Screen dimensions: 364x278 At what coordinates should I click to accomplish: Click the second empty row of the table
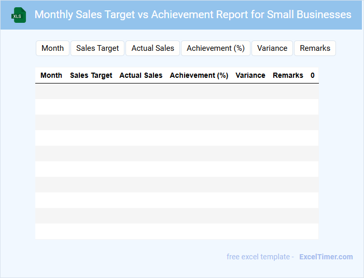click(x=177, y=107)
